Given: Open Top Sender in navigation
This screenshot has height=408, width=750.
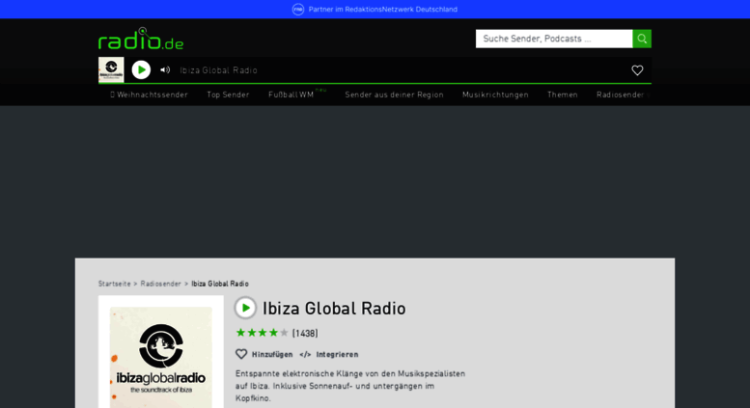Looking at the screenshot, I should pyautogui.click(x=228, y=95).
